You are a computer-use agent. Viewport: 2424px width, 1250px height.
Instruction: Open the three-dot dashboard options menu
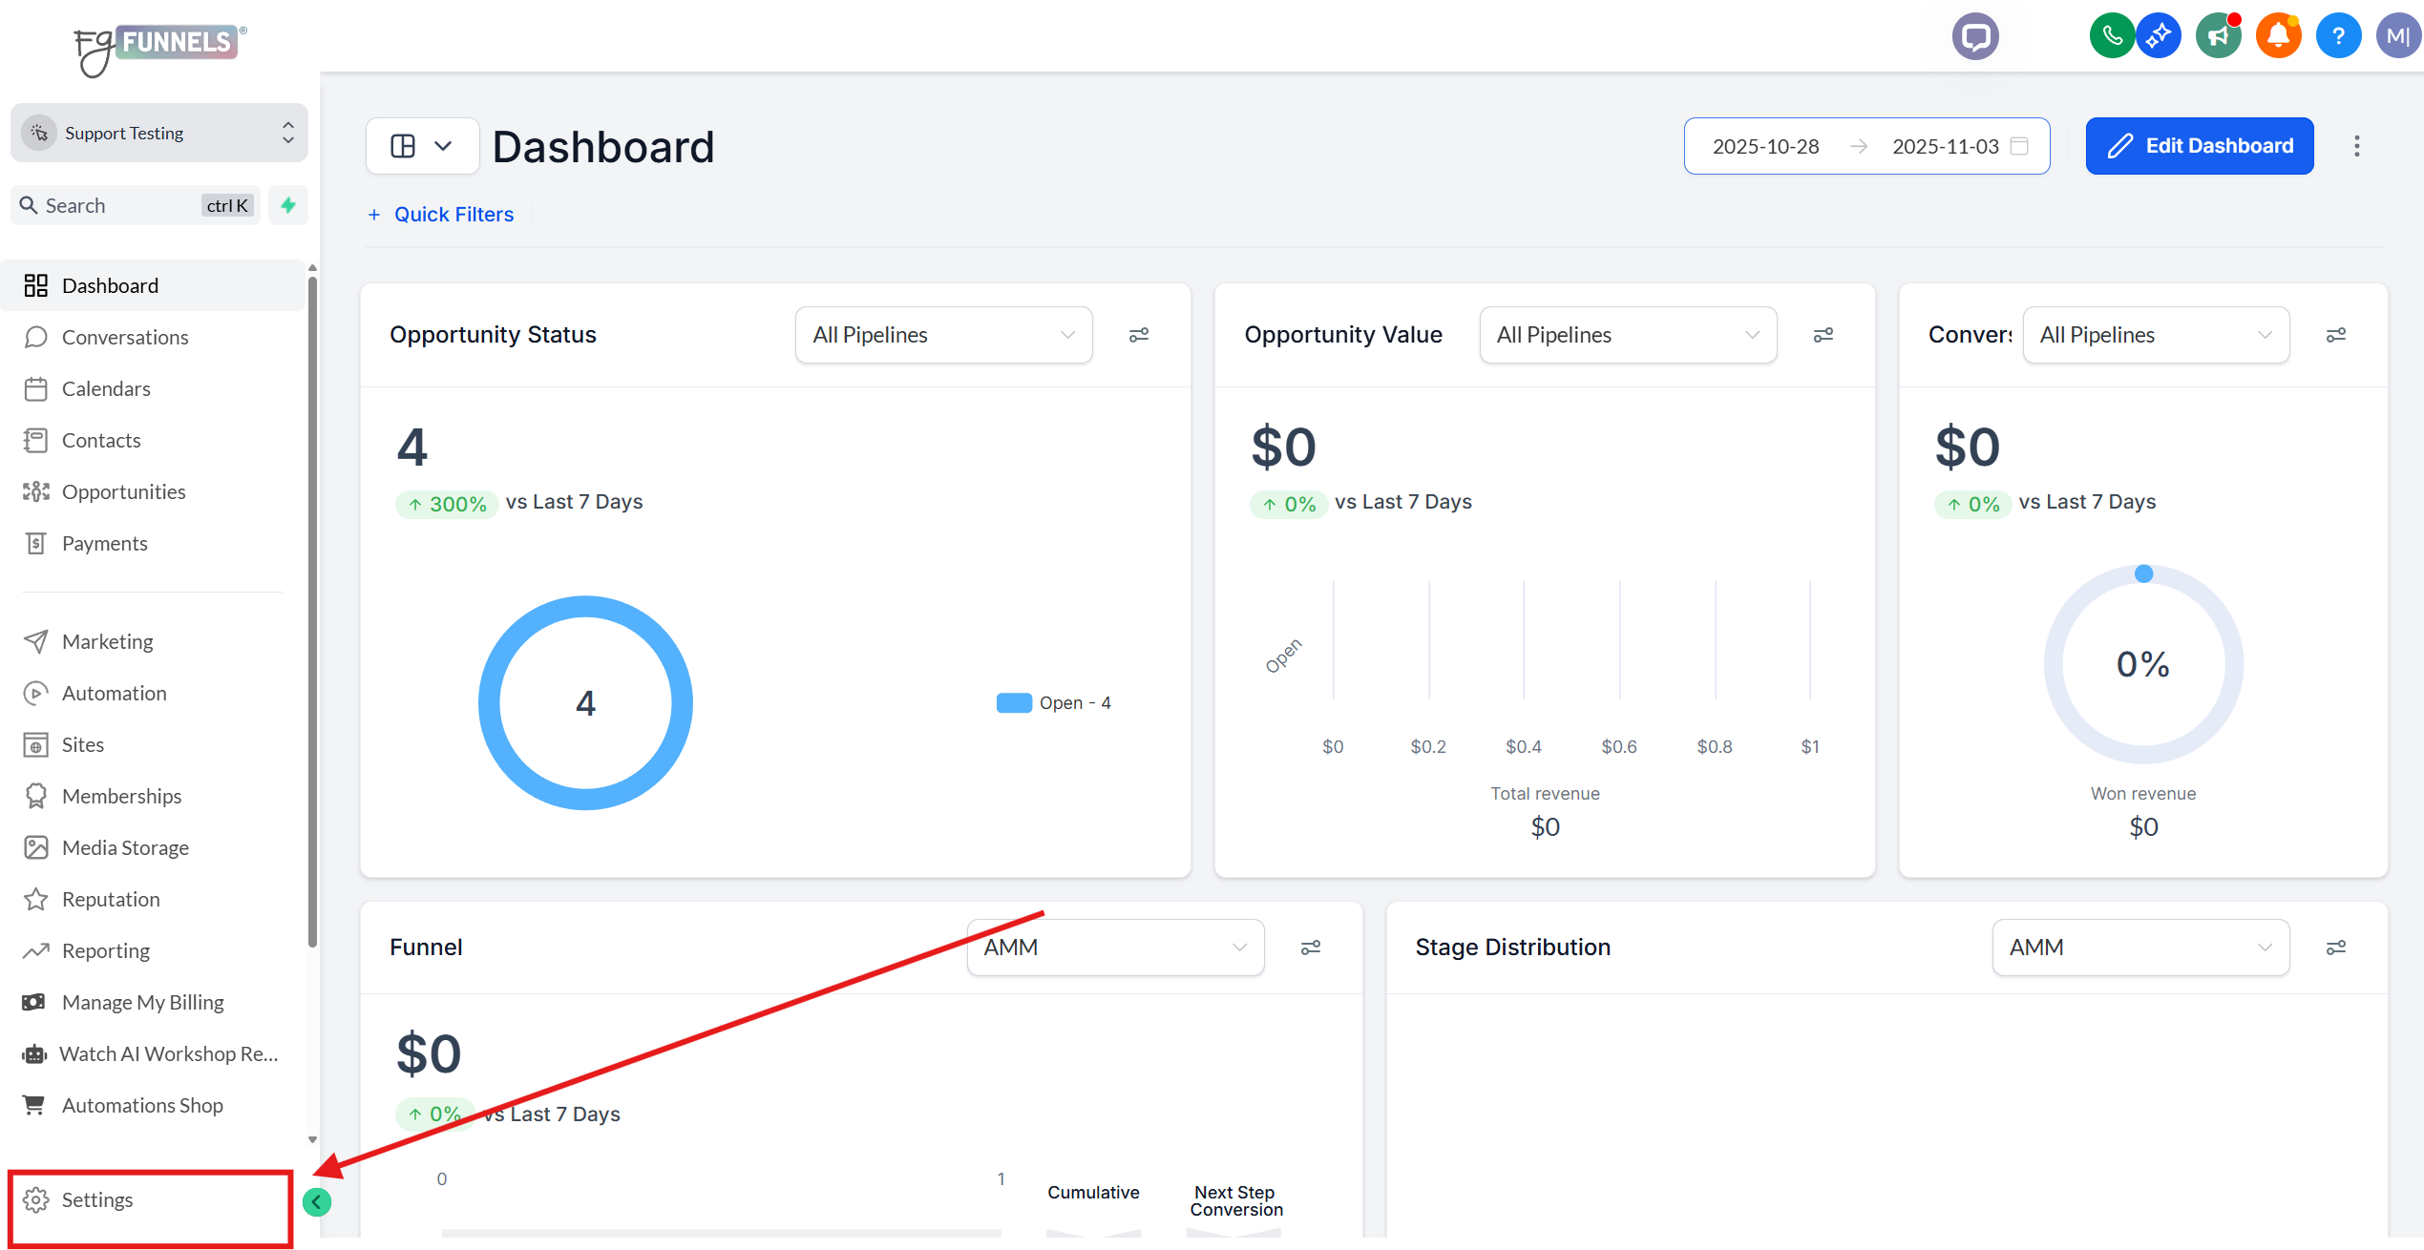point(2357,146)
